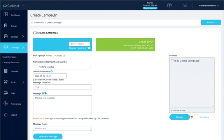Click the tags icon next to Message

tap(46, 93)
